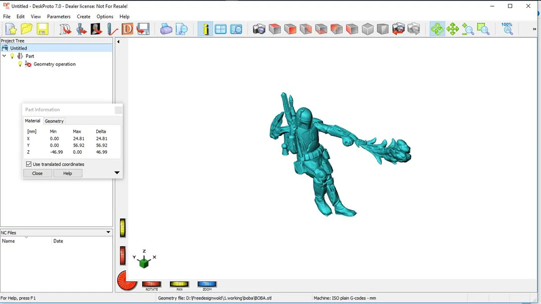Switch to the Geometry tab in Part Information
The width and height of the screenshot is (541, 304).
click(x=54, y=121)
